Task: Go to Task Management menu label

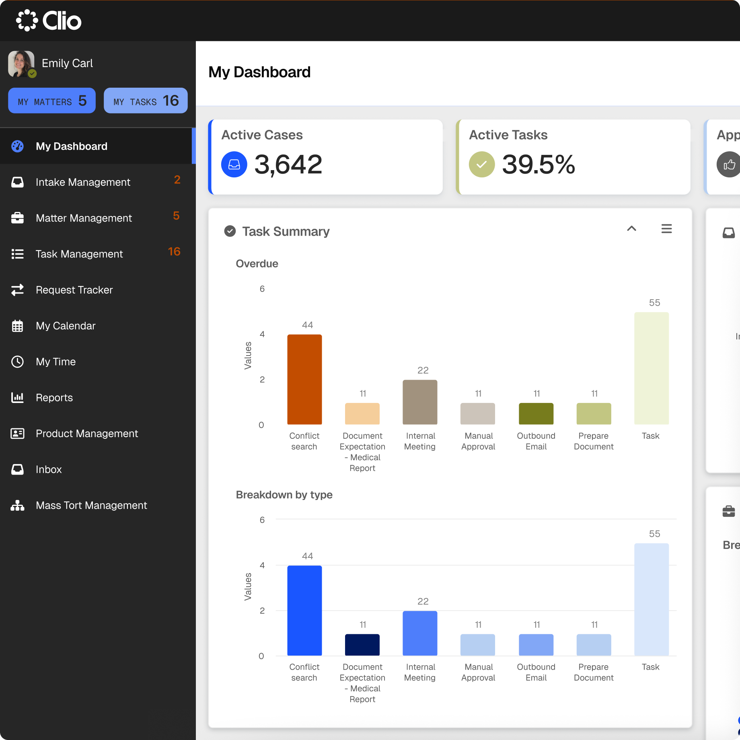Action: [79, 254]
